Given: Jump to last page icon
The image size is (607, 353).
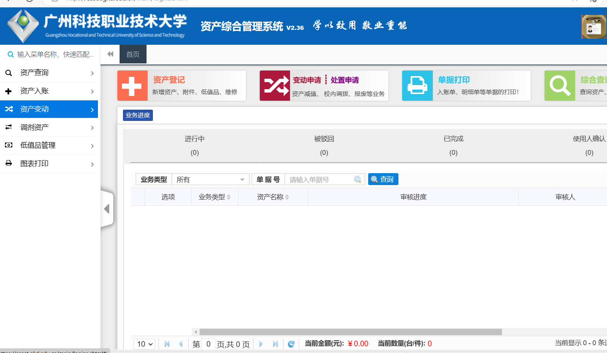Looking at the screenshot, I should click(275, 344).
